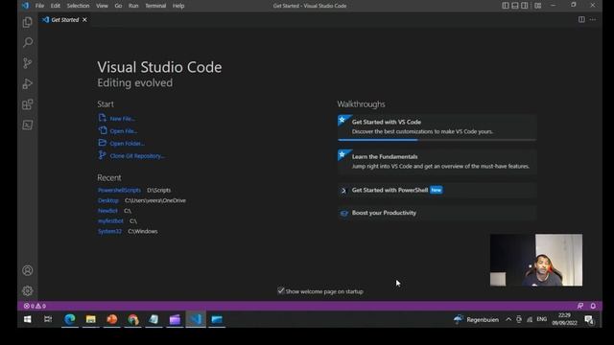
Task: Open the Help menu
Action: [178, 6]
